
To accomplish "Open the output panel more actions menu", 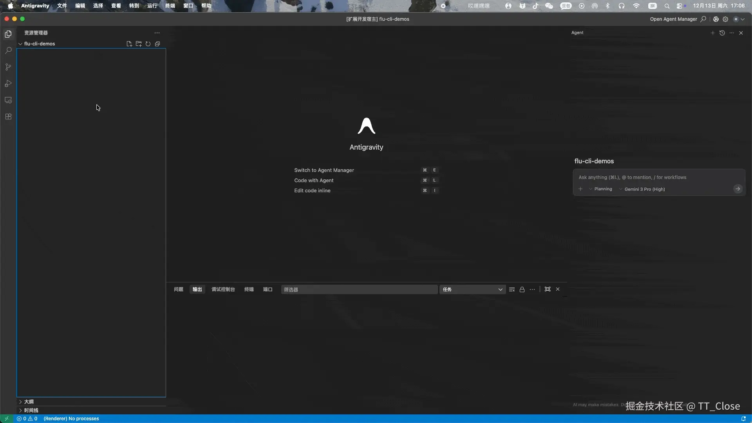I will coord(532,289).
